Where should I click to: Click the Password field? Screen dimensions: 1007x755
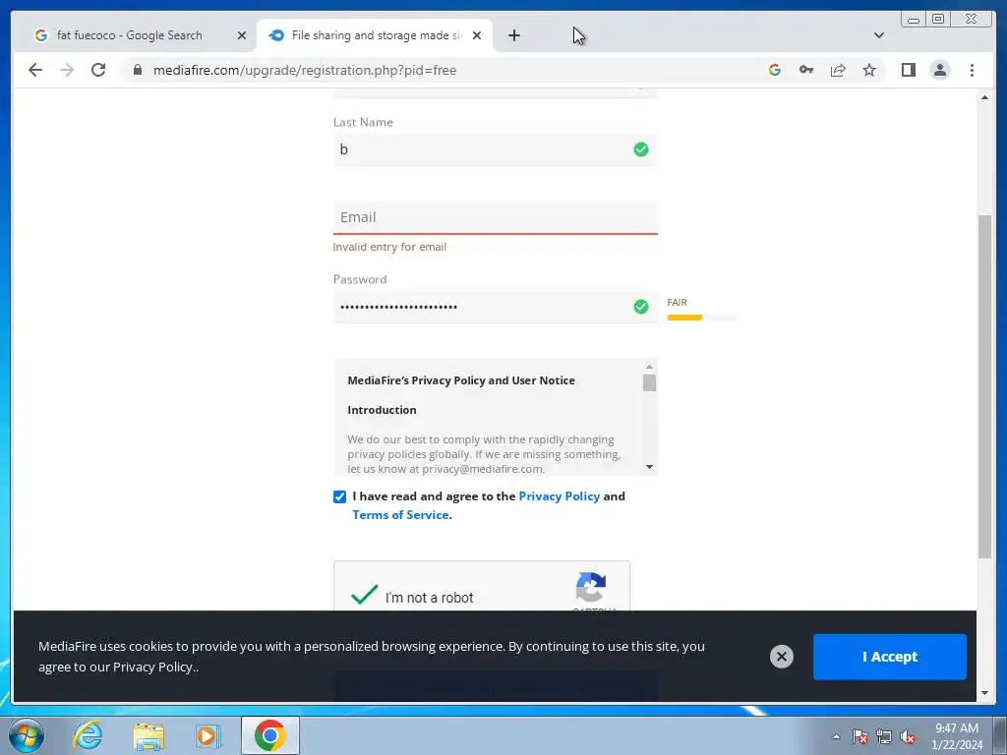[496, 307]
